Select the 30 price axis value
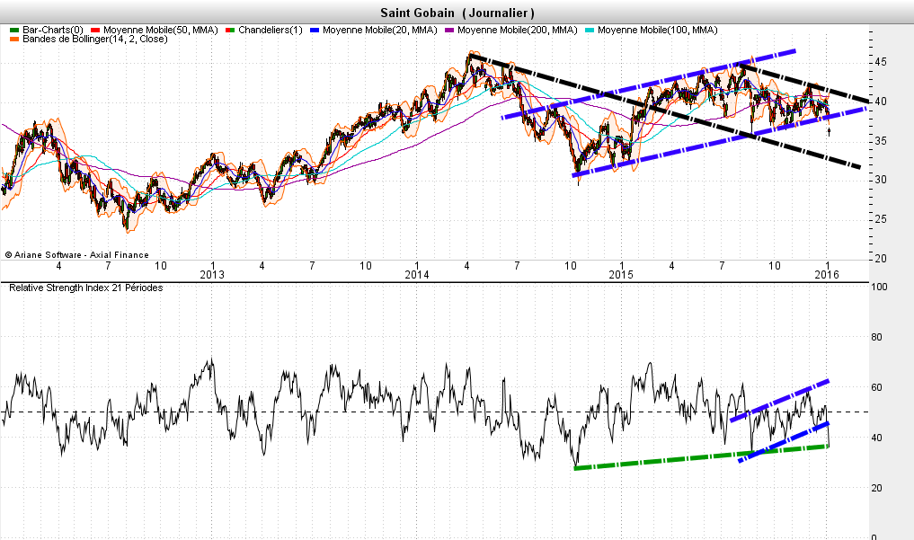The height and width of the screenshot is (540, 914). pyautogui.click(x=881, y=180)
